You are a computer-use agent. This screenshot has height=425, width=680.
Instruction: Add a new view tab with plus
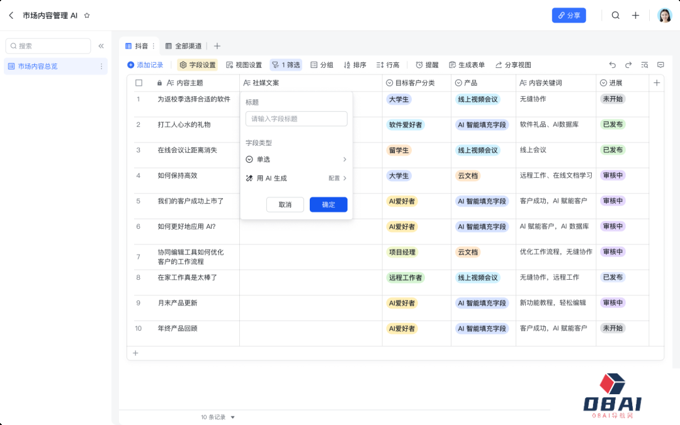coord(217,46)
